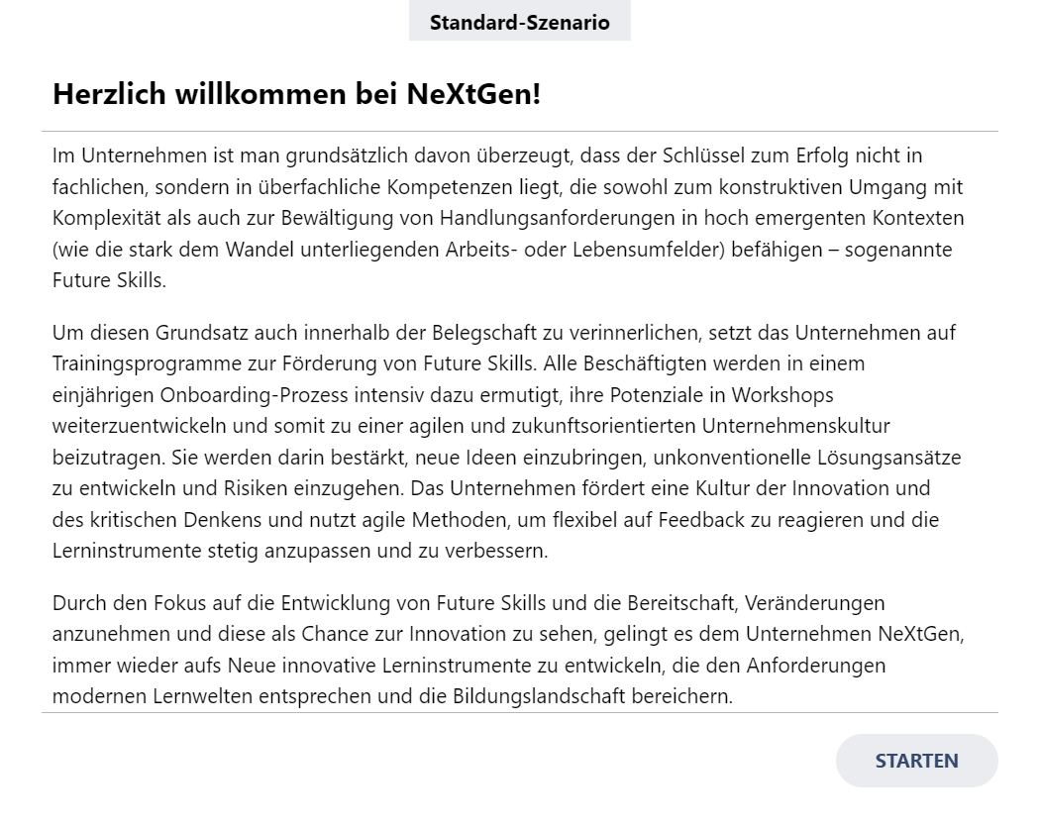The image size is (1040, 828).
Task: Click the word 'NeXtGen!' in the heading
Action: pos(473,93)
